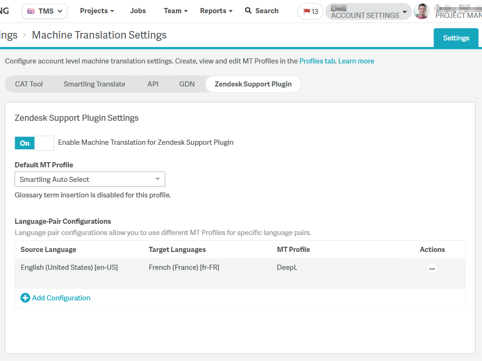Switch to the API tab
482x361 pixels.
pos(153,84)
